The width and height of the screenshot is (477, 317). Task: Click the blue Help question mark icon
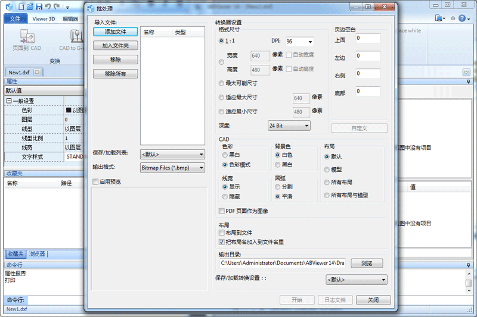[462, 18]
